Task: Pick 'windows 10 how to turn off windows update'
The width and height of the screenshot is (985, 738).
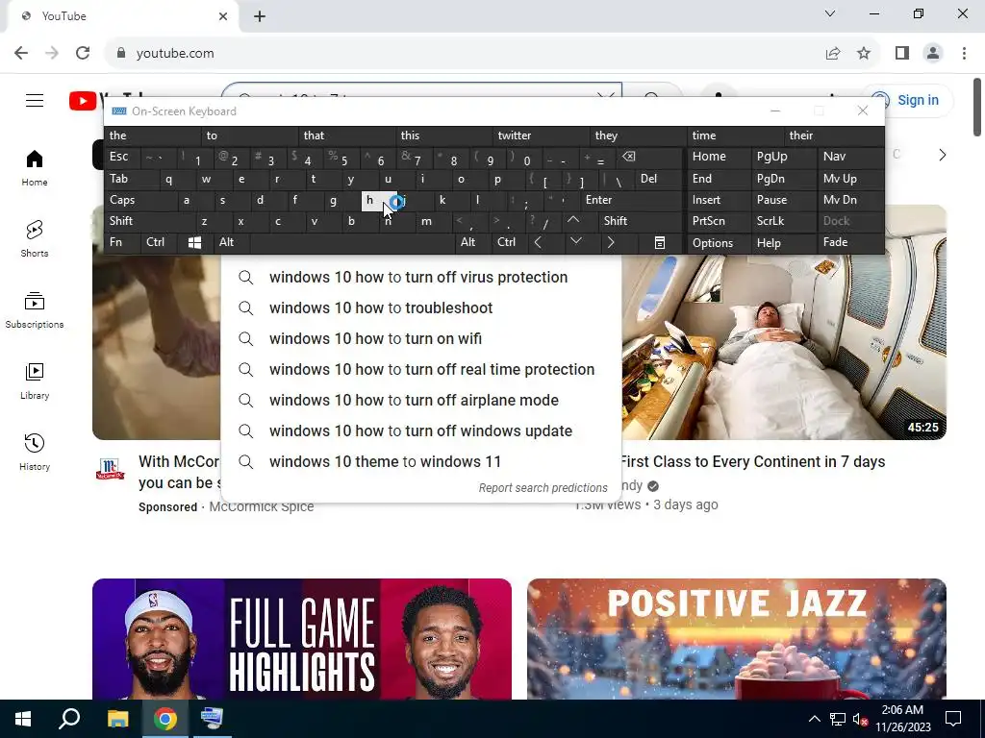Action: coord(421,431)
